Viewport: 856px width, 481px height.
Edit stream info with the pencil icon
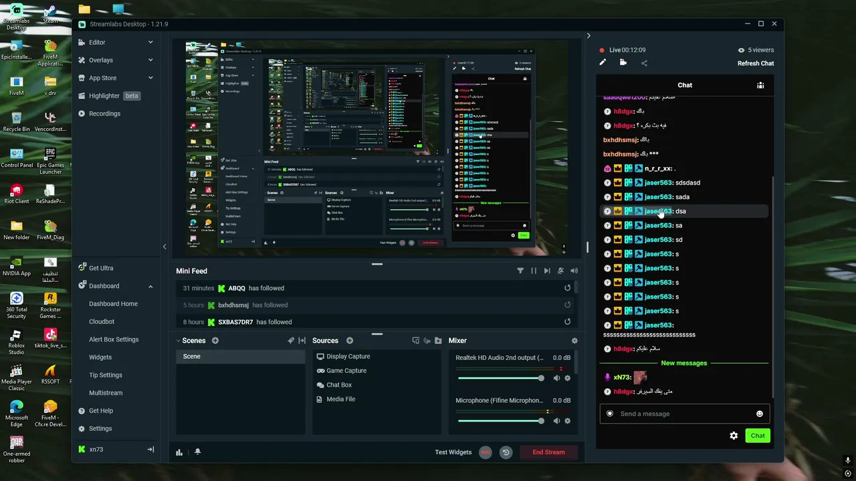(603, 63)
